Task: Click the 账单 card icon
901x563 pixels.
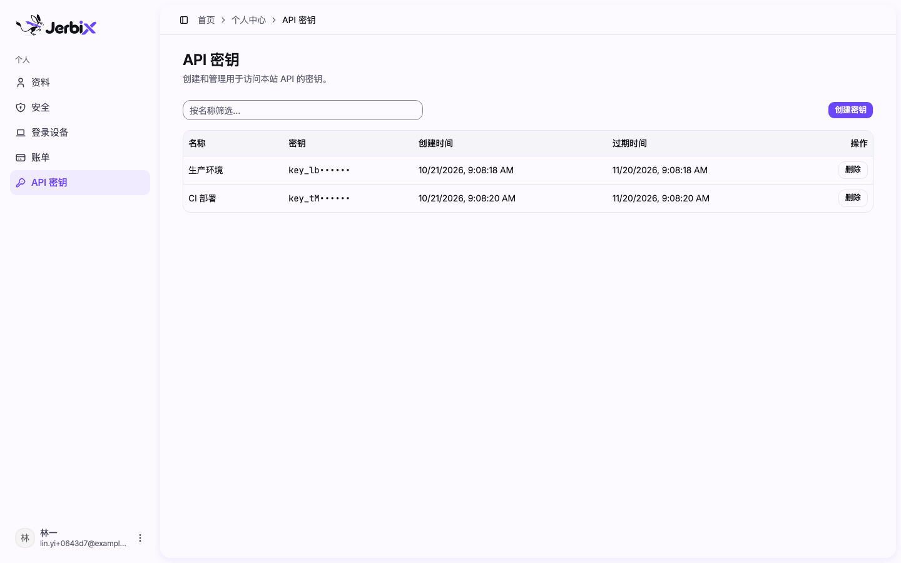Action: point(21,158)
